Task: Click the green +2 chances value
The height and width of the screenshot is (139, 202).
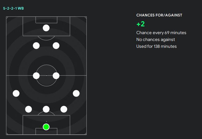Action: point(140,24)
